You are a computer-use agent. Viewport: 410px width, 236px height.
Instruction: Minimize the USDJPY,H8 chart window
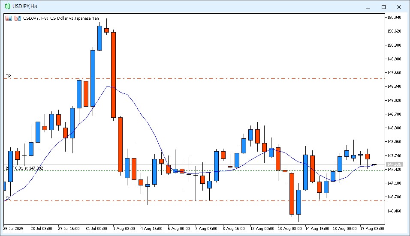click(368, 7)
